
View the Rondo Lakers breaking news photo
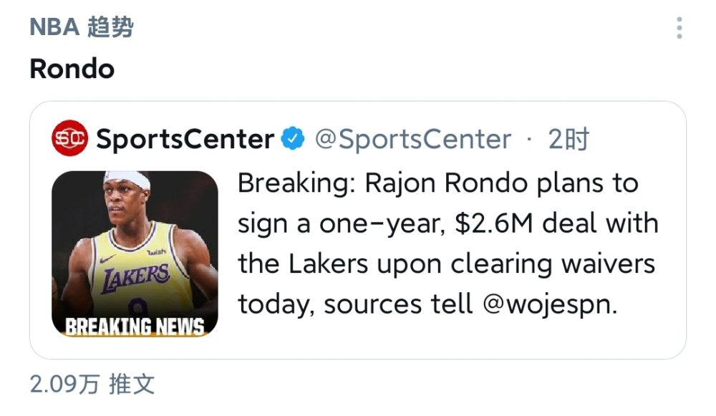[x=135, y=254]
